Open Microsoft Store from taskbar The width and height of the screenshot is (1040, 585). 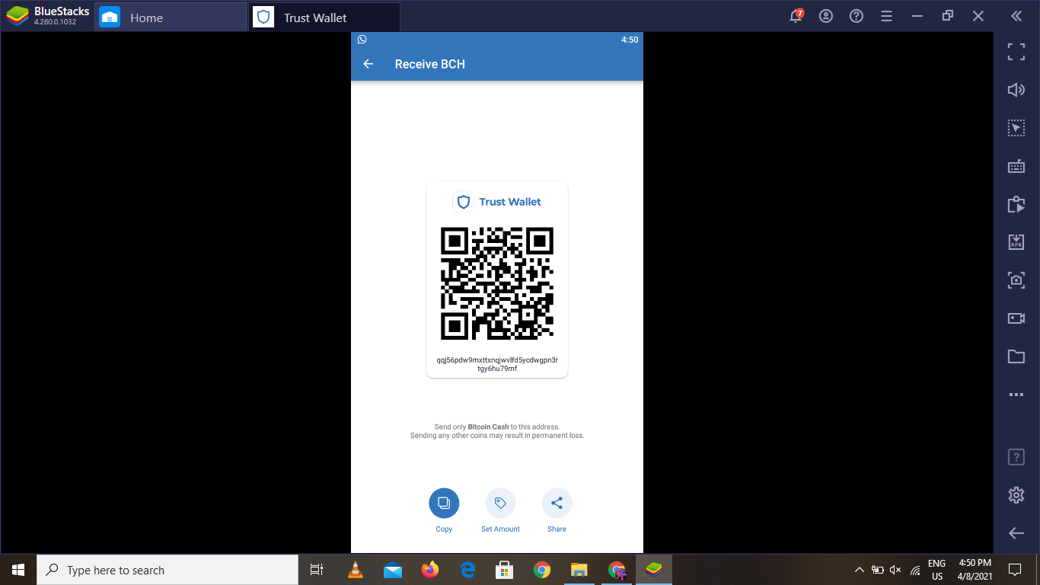coord(504,570)
